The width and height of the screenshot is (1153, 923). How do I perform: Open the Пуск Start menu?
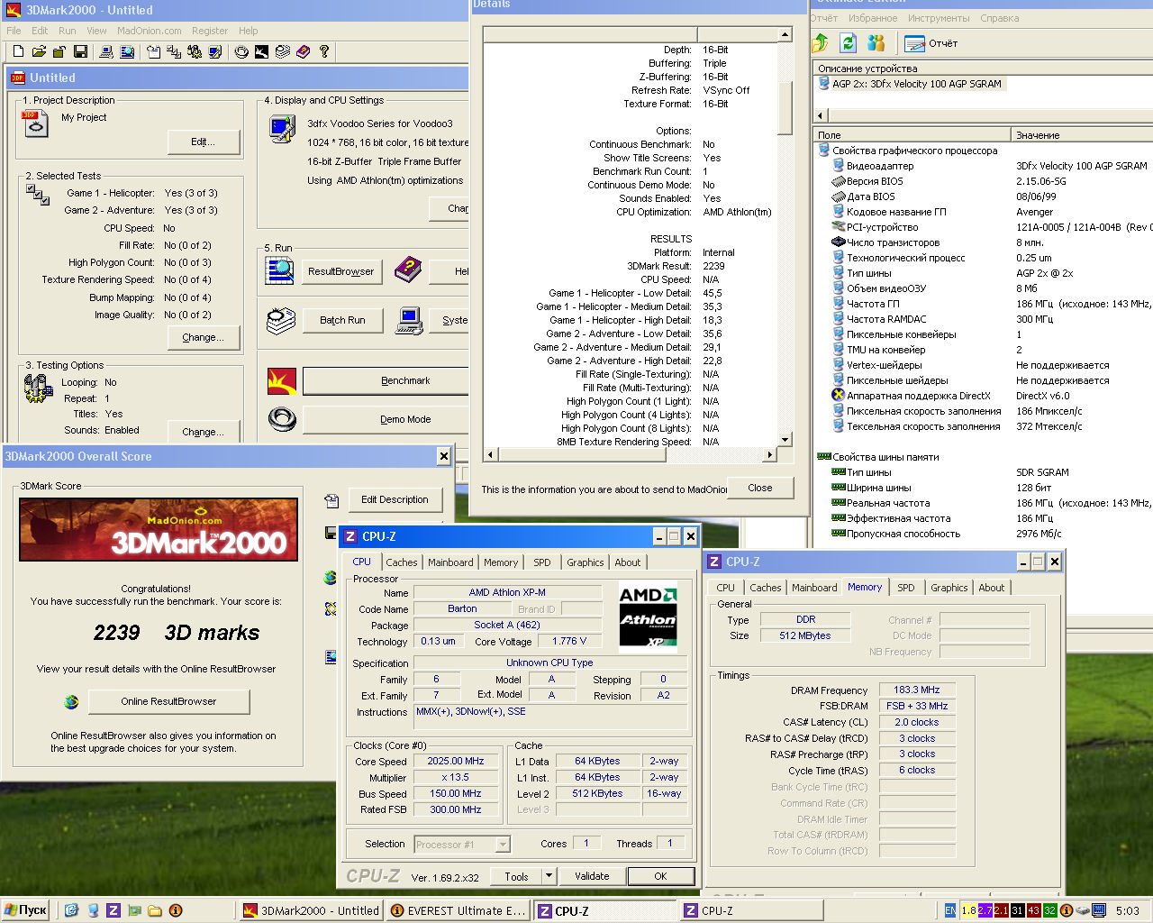[x=25, y=910]
